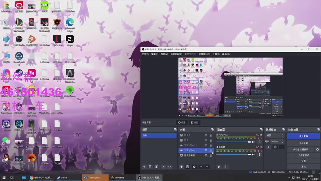This screenshot has width=321, height=181.
Task: Toggle lock on 显示器采集 source
Action: pyautogui.click(x=210, y=155)
